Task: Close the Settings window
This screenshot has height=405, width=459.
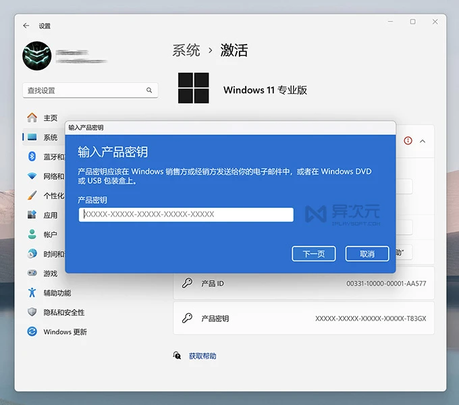Action: click(435, 22)
